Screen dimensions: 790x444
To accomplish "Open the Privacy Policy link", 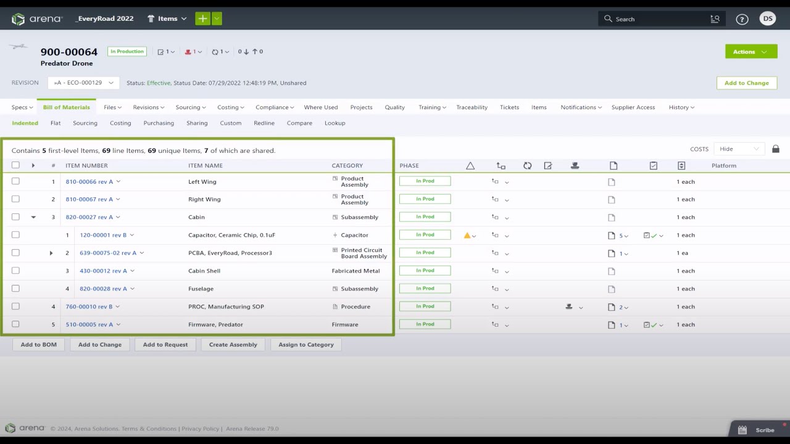I will pyautogui.click(x=201, y=429).
